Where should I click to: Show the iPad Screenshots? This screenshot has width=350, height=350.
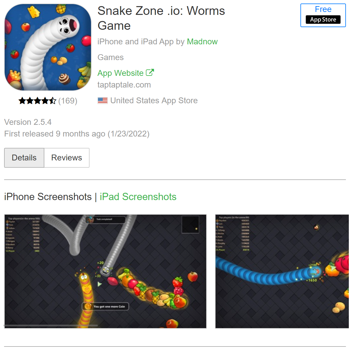138,197
